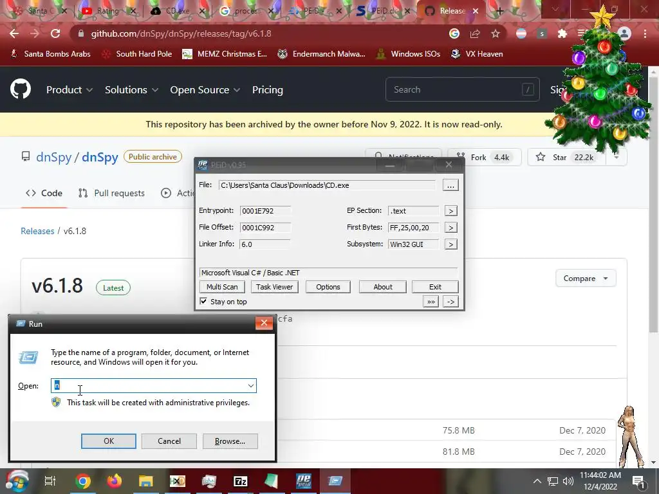Image resolution: width=659 pixels, height=494 pixels.
Task: Switch to the Pull requests tab
Action: coord(111,193)
